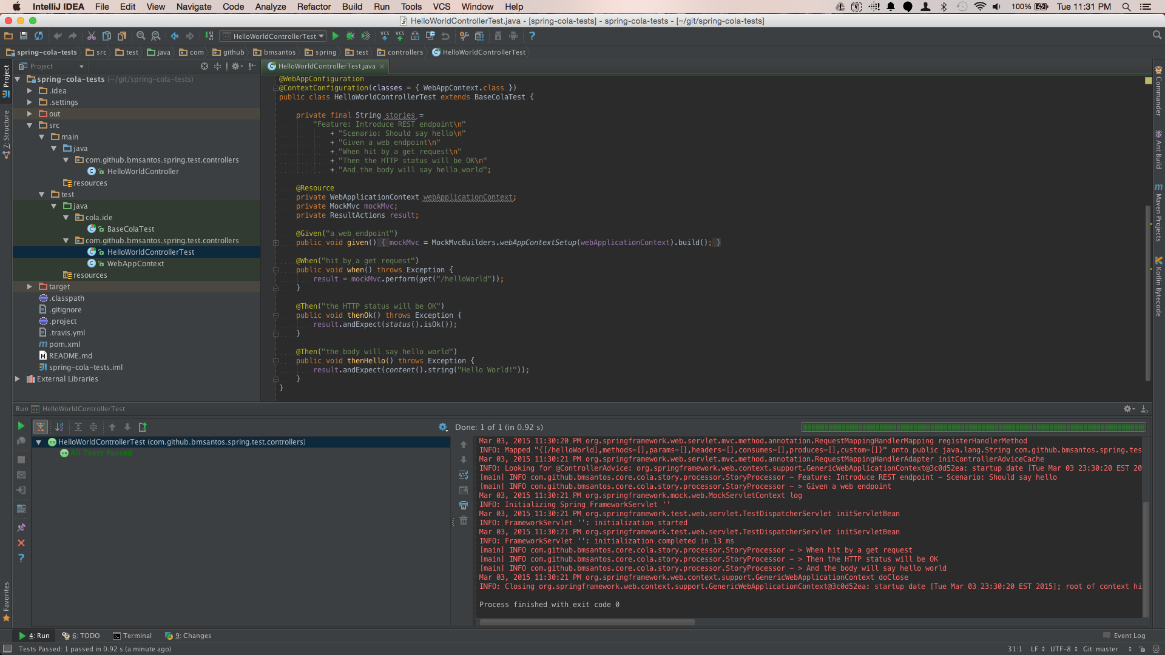
Task: Toggle the Hide Passed tests filter button
Action: coord(41,427)
